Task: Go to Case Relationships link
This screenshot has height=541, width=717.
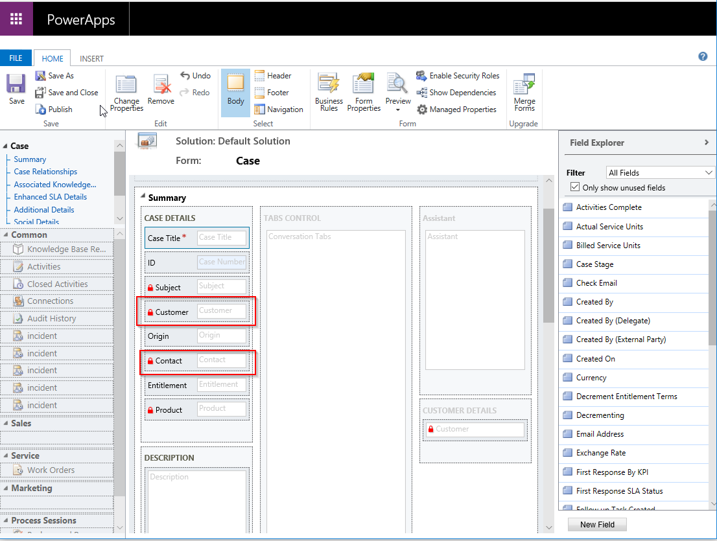Action: 45,172
